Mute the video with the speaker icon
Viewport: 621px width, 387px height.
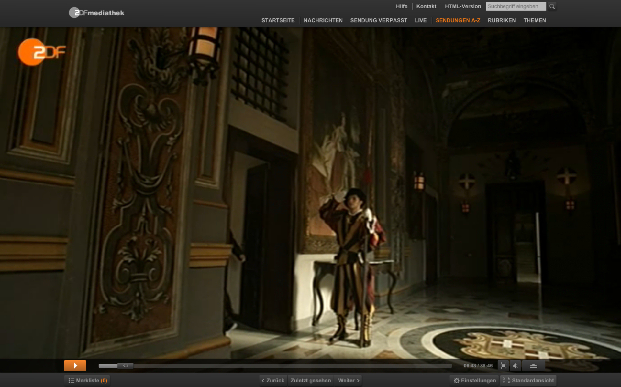516,366
